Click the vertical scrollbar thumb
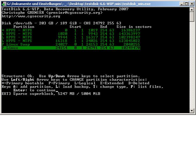The width and height of the screenshot is (196, 141). (192, 17)
